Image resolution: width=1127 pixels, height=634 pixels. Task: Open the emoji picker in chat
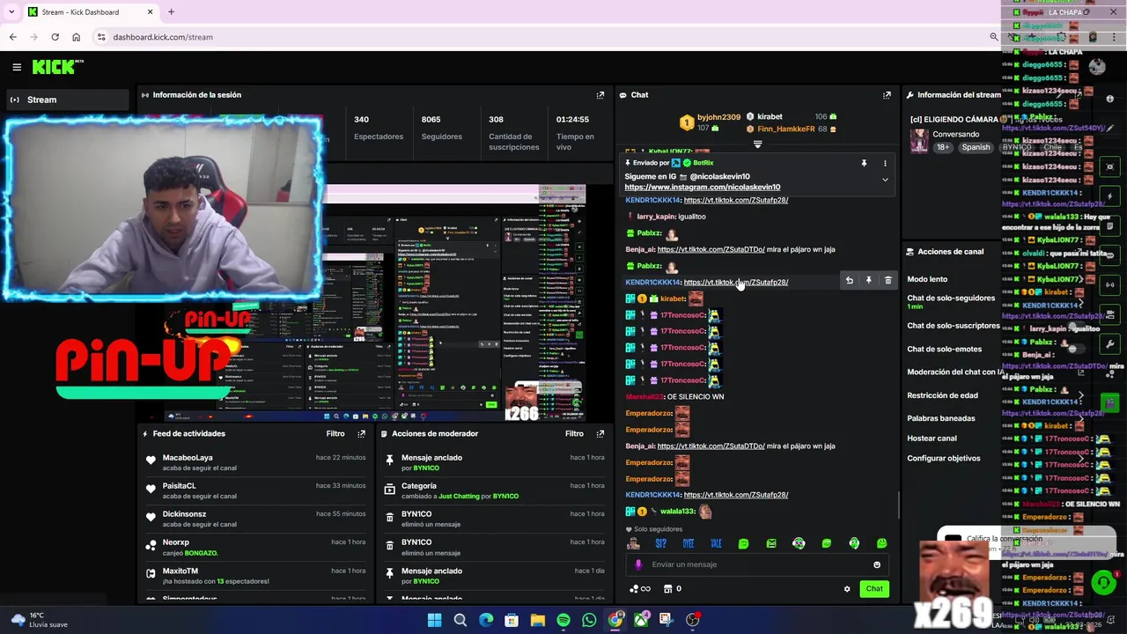click(877, 564)
